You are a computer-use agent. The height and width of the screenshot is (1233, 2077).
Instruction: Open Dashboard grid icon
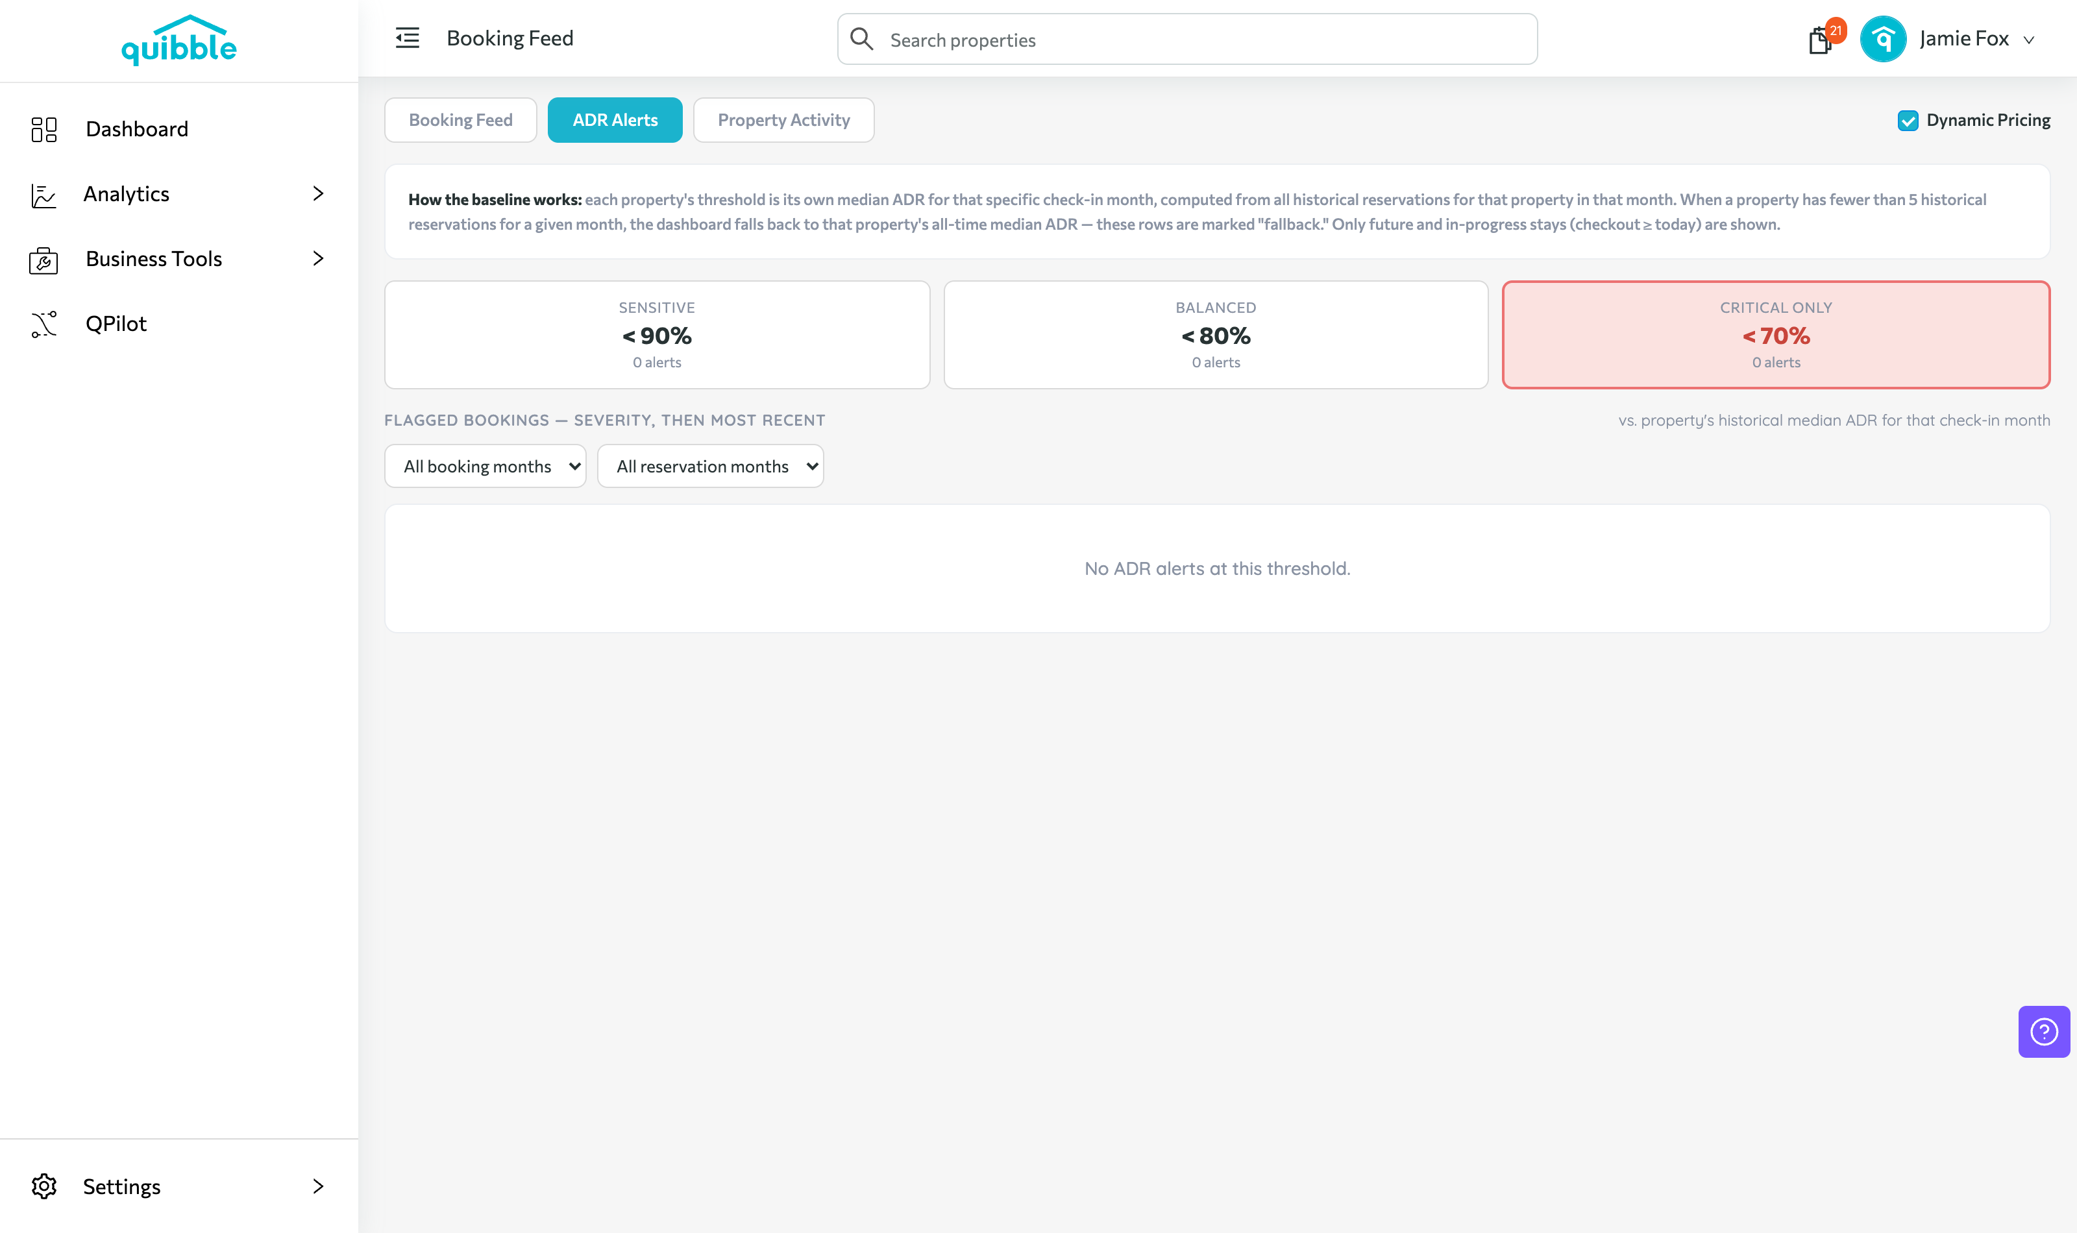coord(44,128)
